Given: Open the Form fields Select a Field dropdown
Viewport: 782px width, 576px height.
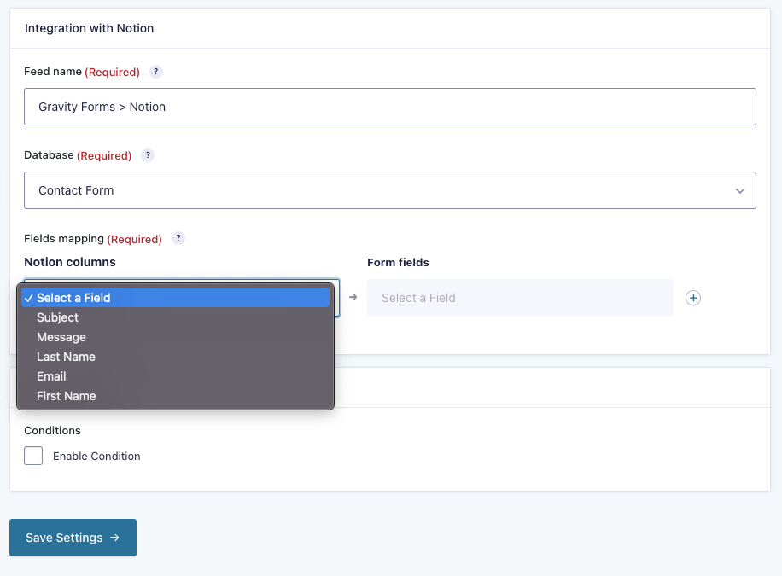Looking at the screenshot, I should [520, 298].
